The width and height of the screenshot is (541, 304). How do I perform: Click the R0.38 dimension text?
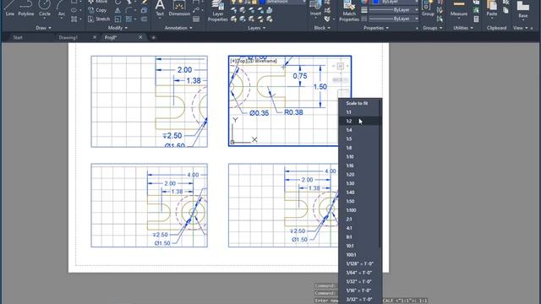293,112
